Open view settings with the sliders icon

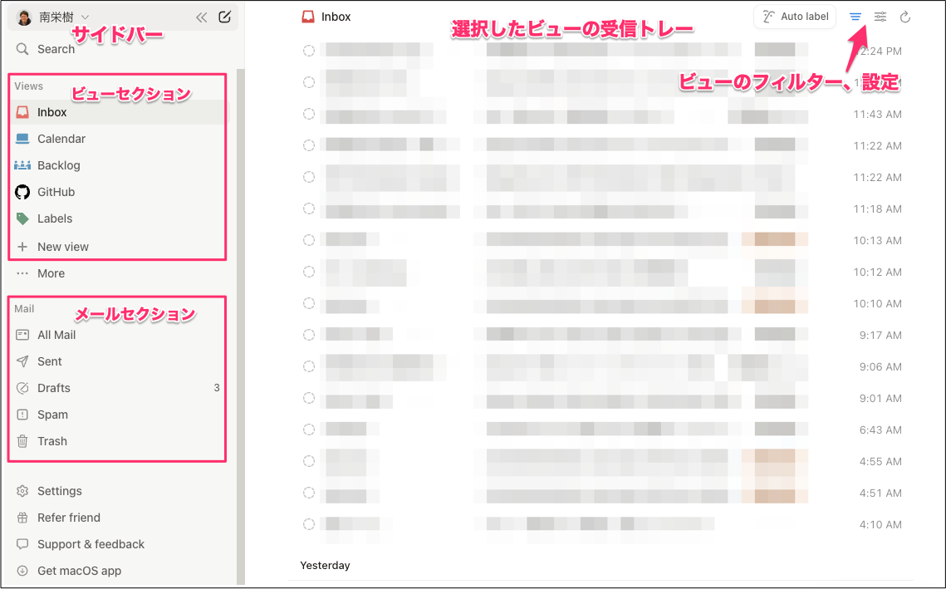880,16
